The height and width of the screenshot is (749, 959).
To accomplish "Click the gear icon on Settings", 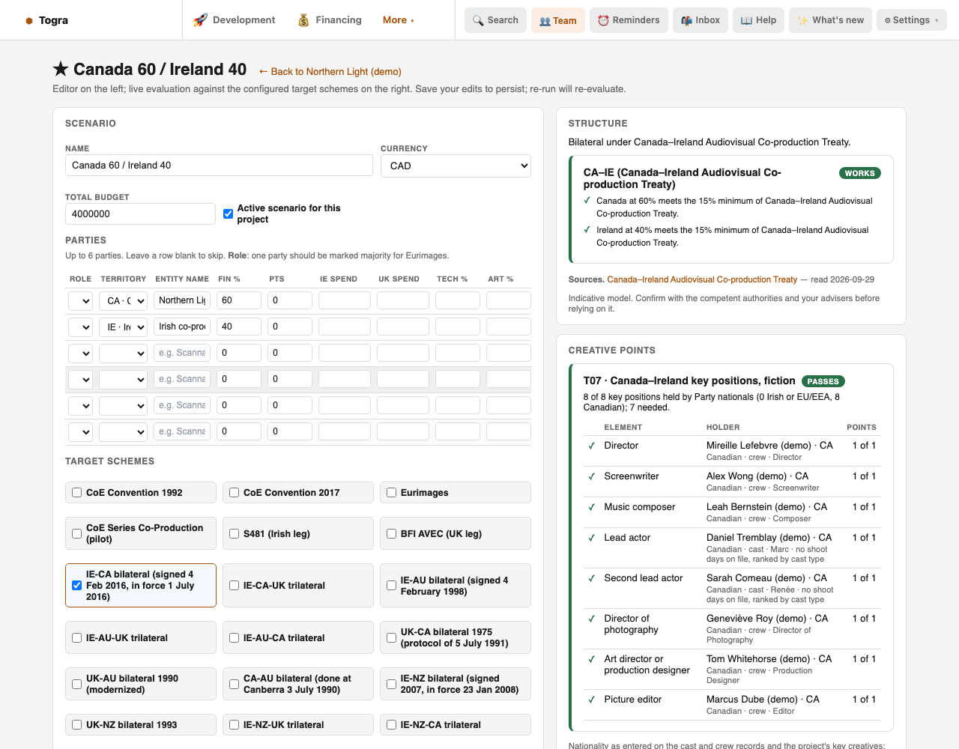I will (887, 20).
